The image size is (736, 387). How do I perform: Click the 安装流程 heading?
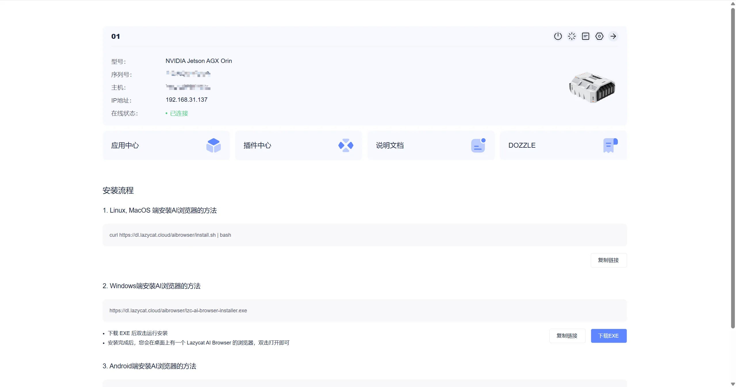coord(118,190)
